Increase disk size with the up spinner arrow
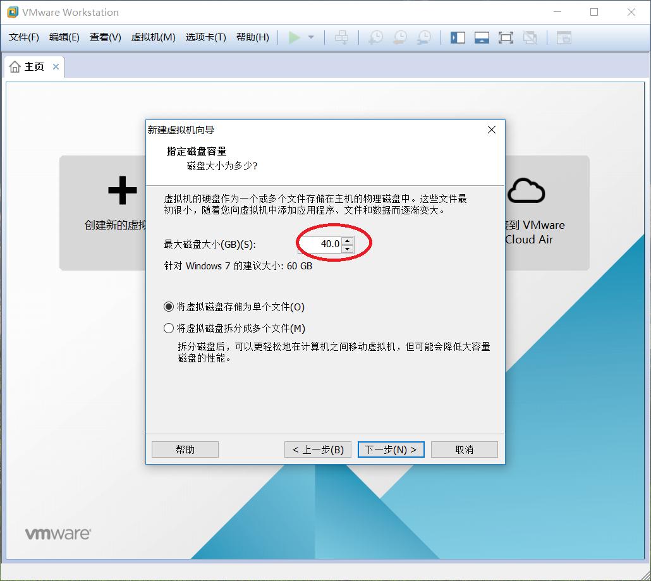The image size is (651, 581). click(x=348, y=239)
